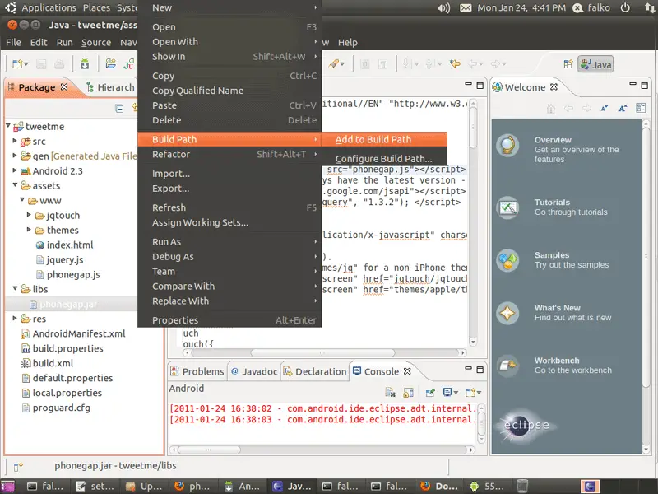The width and height of the screenshot is (658, 494).
Task: Click the Android SDK download toolbar icon
Action: [x=85, y=64]
